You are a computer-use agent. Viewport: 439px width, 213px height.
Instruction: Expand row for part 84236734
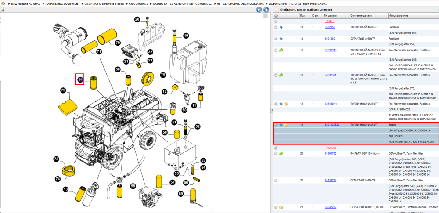[276, 180]
